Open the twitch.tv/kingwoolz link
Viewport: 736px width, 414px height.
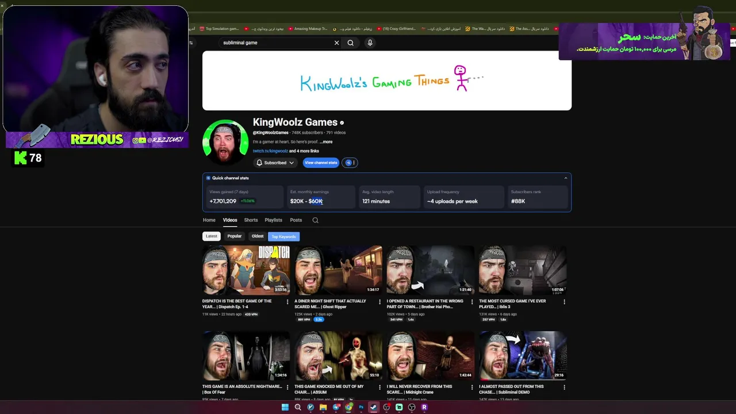(270, 151)
